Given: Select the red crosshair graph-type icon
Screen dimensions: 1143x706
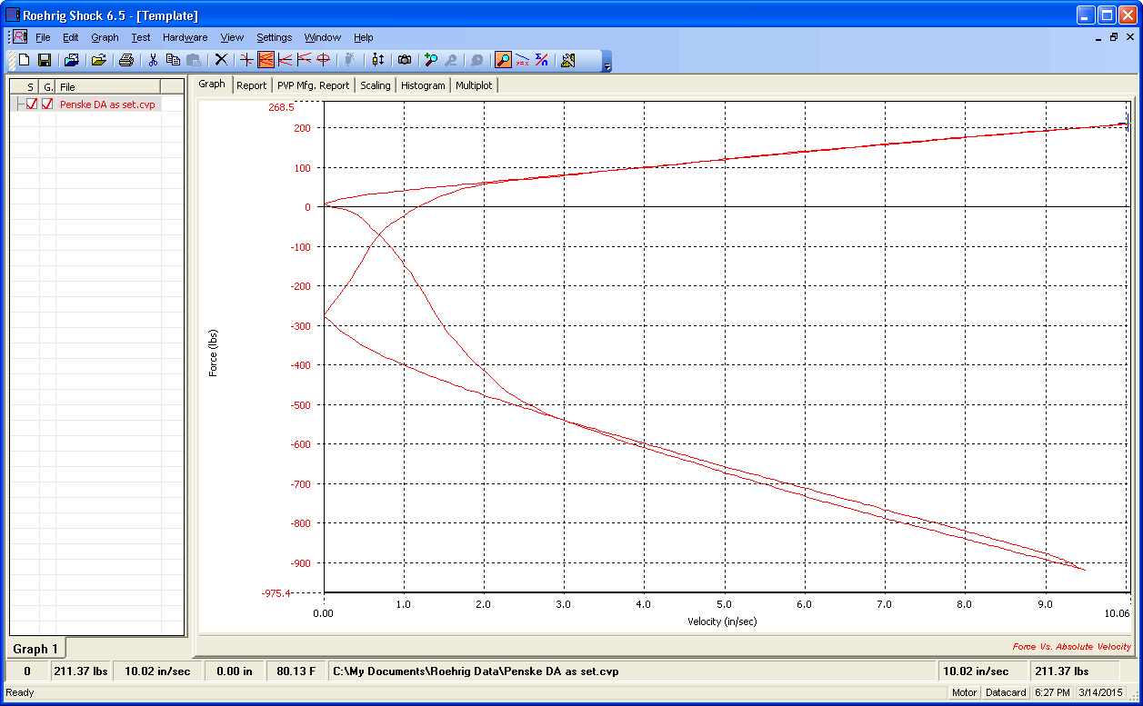Looking at the screenshot, I should click(x=246, y=60).
